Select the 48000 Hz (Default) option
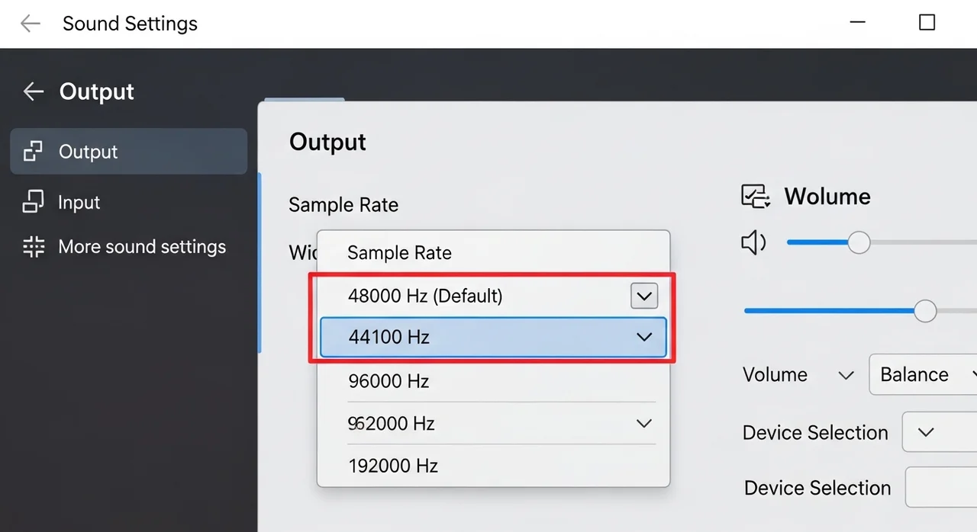 425,296
